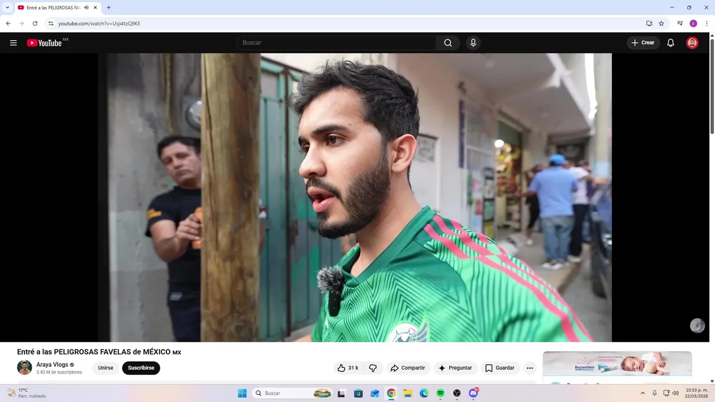Open the Bepanthen ad banner
Screen dimensions: 715x402
(617, 364)
